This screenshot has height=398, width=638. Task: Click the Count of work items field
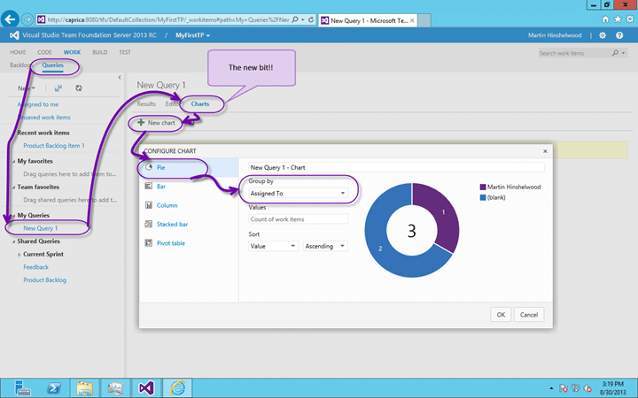pos(298,219)
